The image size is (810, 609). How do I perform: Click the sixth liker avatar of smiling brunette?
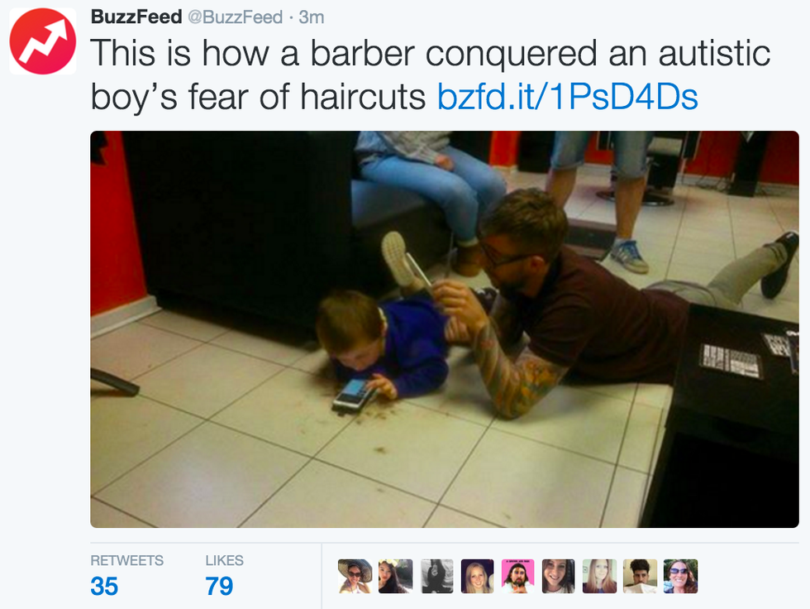559,576
